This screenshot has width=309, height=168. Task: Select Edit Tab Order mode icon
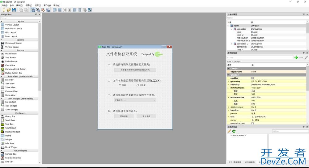(48, 10)
